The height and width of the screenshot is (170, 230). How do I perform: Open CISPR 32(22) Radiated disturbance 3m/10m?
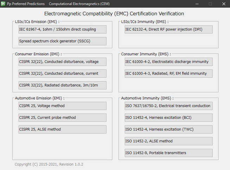click(63, 86)
